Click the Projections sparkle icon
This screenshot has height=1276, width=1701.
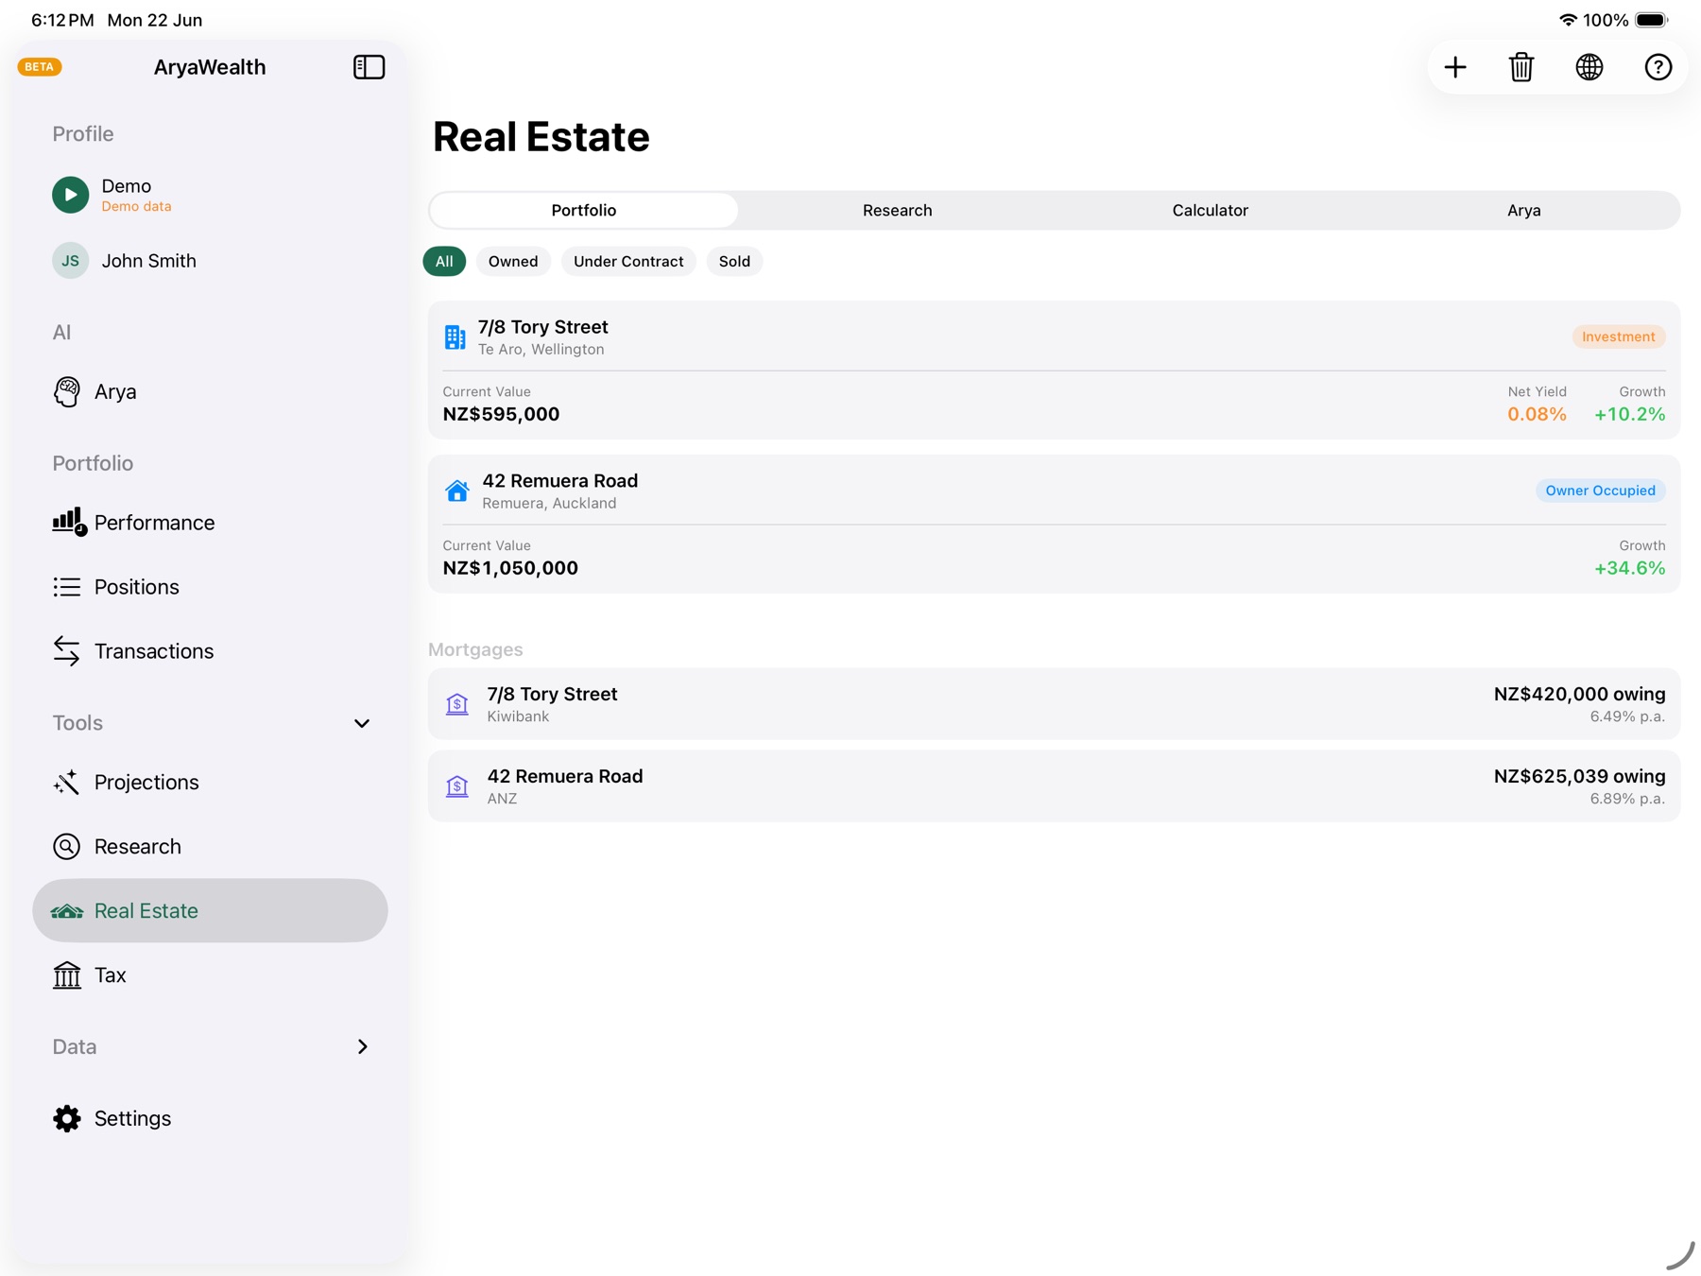(x=67, y=783)
